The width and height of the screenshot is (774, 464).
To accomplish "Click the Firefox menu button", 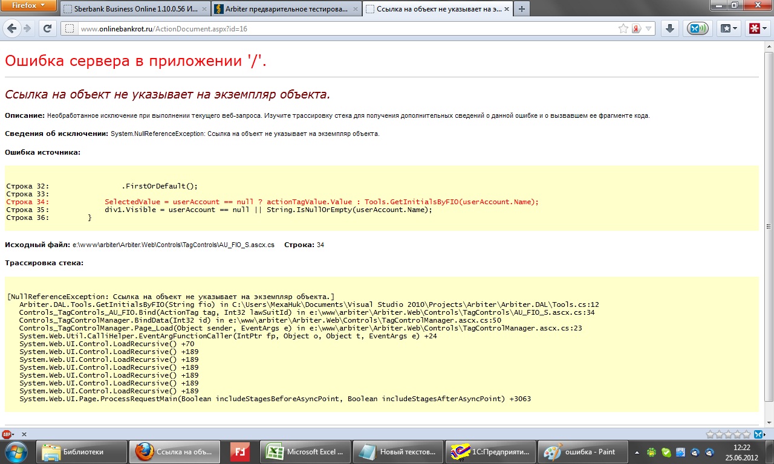I will pos(29,6).
